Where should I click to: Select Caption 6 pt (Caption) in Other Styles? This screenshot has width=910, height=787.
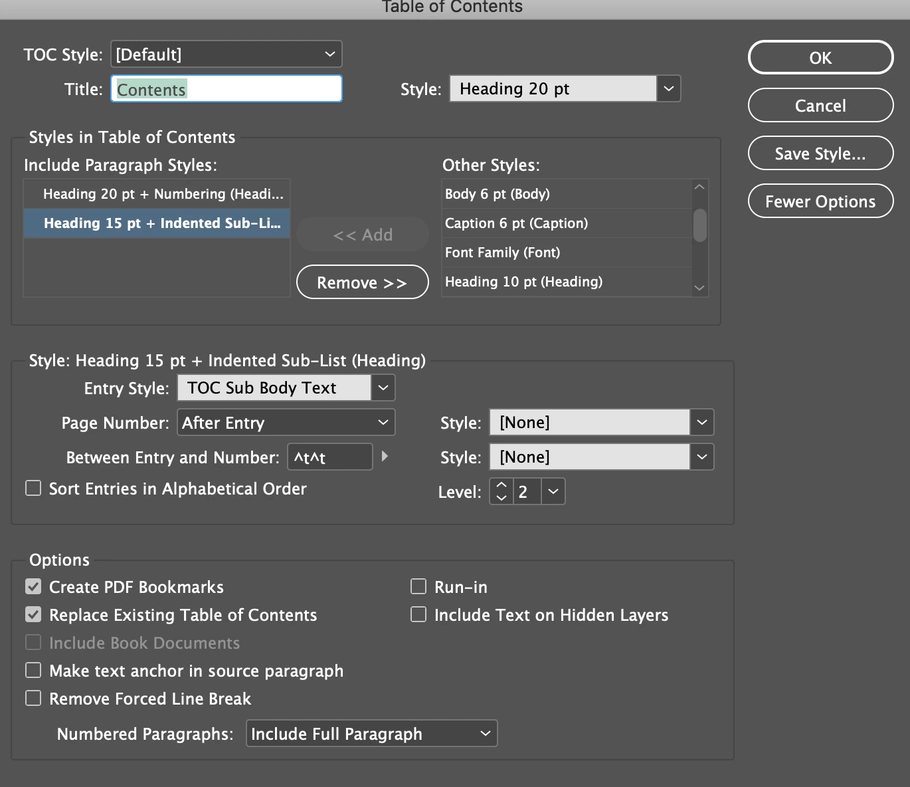coord(567,223)
